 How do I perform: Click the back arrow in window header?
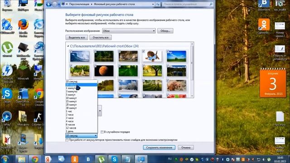49,4
